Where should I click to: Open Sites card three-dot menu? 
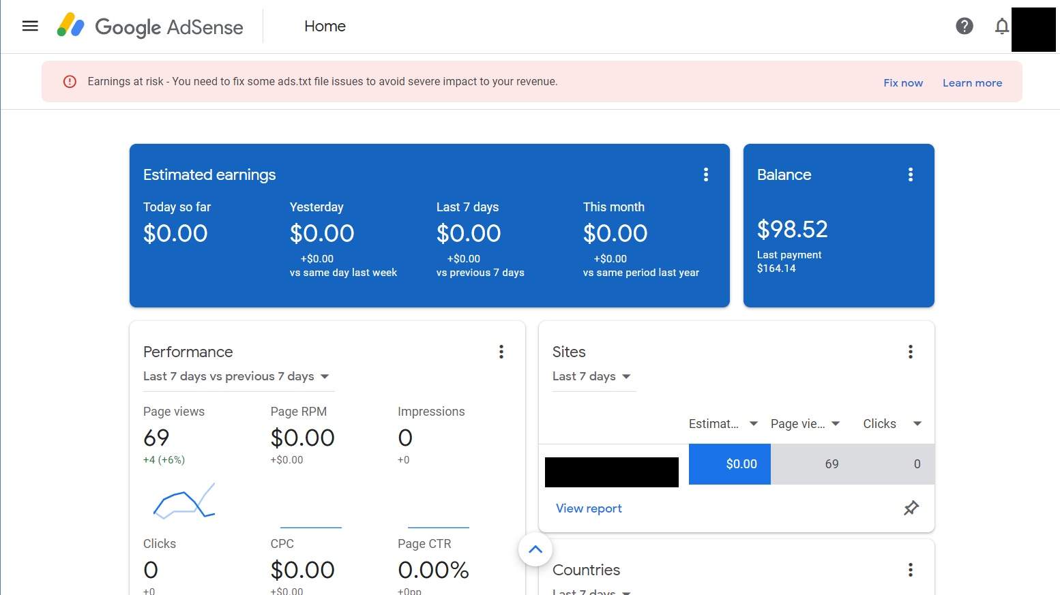911,352
